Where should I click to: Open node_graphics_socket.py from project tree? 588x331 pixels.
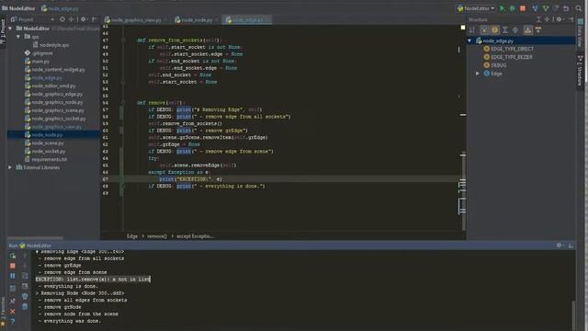[x=59, y=119]
